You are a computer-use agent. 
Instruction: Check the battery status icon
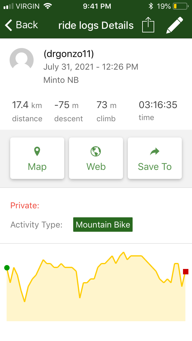point(179,6)
